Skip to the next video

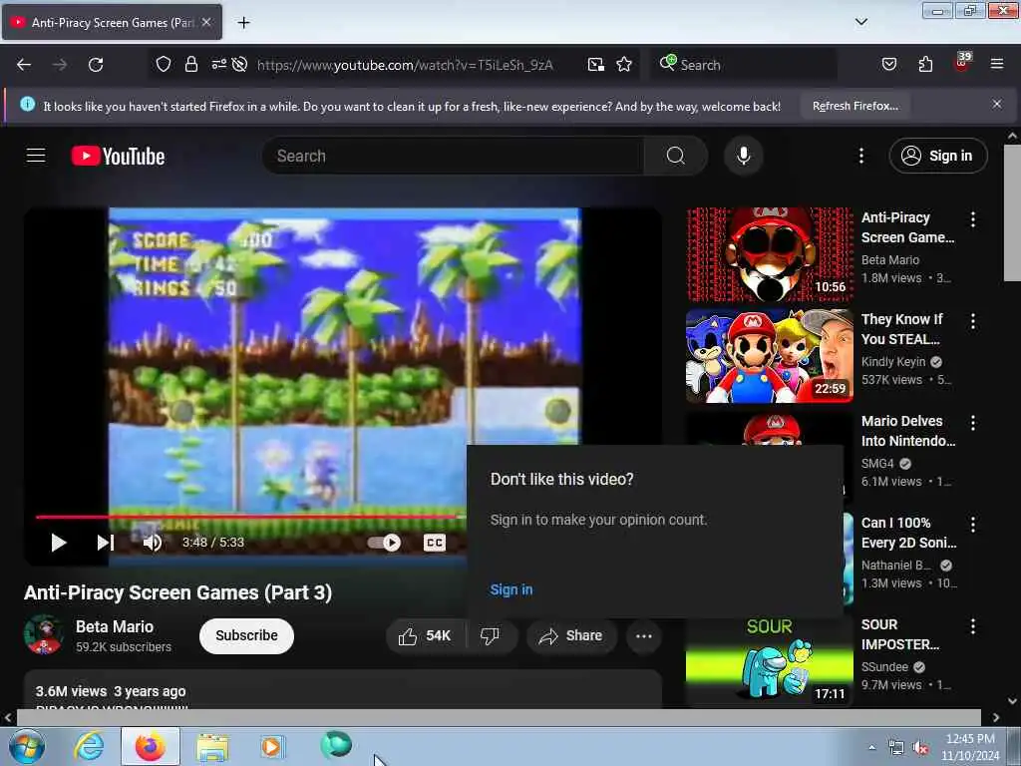click(x=105, y=542)
